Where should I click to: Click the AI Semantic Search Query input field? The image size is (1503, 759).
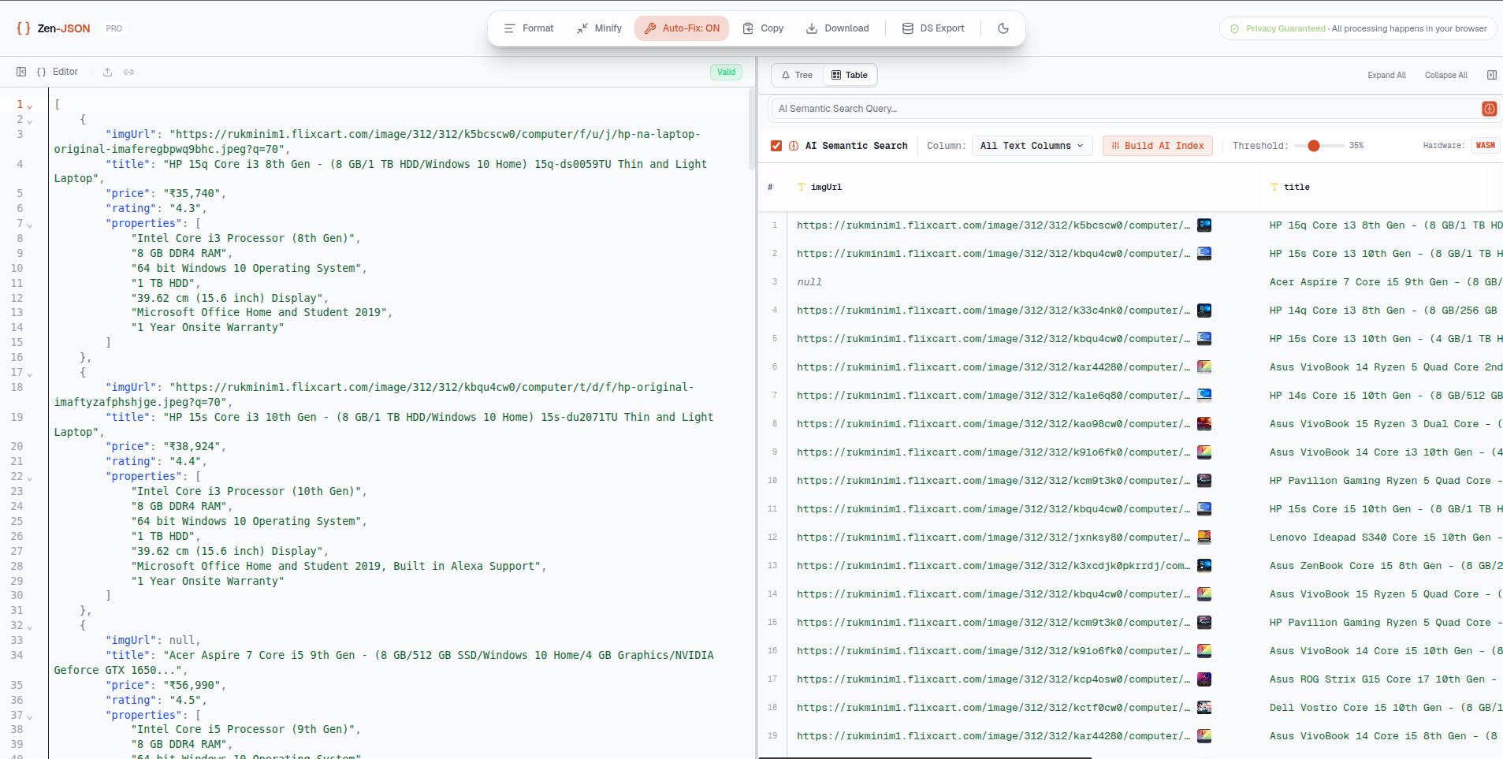coord(1126,109)
